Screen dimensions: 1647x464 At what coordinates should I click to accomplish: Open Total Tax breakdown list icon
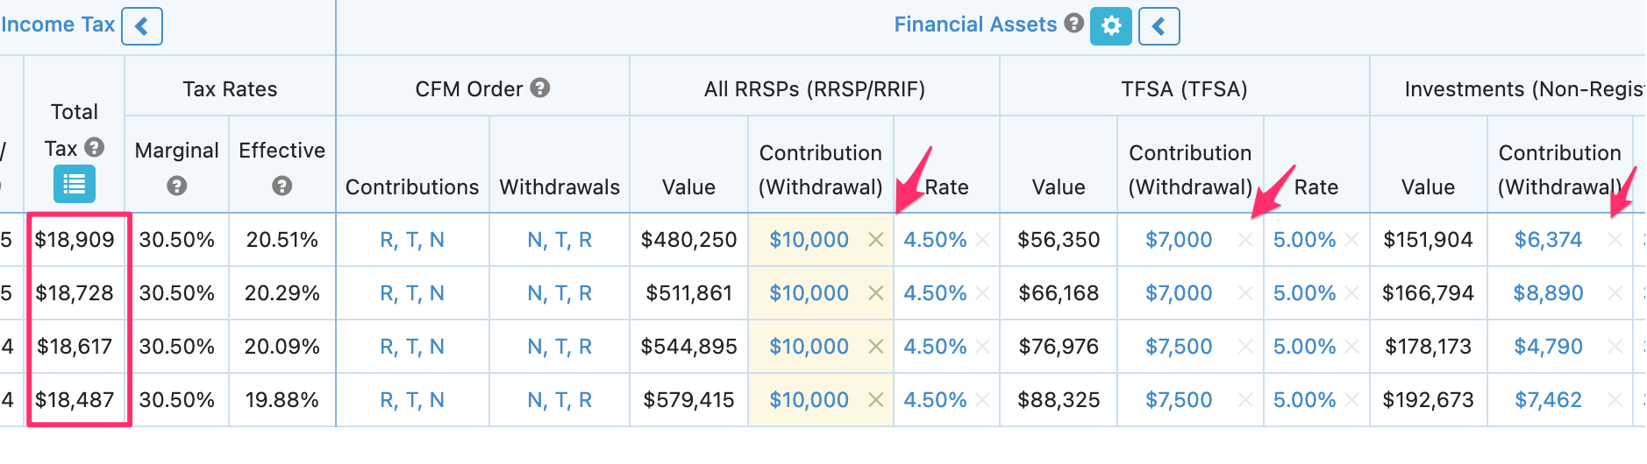pyautogui.click(x=75, y=185)
